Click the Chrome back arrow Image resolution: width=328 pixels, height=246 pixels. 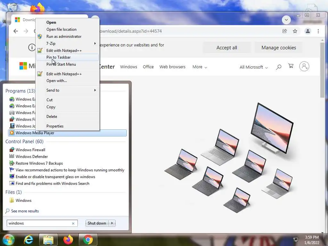point(16,31)
